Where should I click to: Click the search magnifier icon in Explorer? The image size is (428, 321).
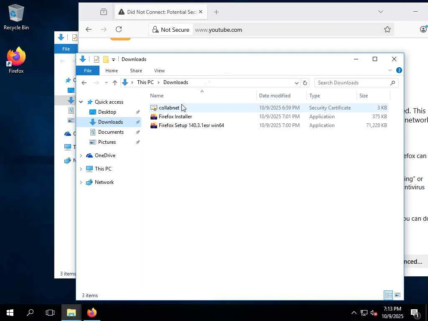coord(392,83)
